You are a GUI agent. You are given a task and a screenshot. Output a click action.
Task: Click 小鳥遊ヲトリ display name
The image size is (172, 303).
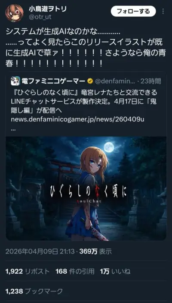(x=48, y=9)
